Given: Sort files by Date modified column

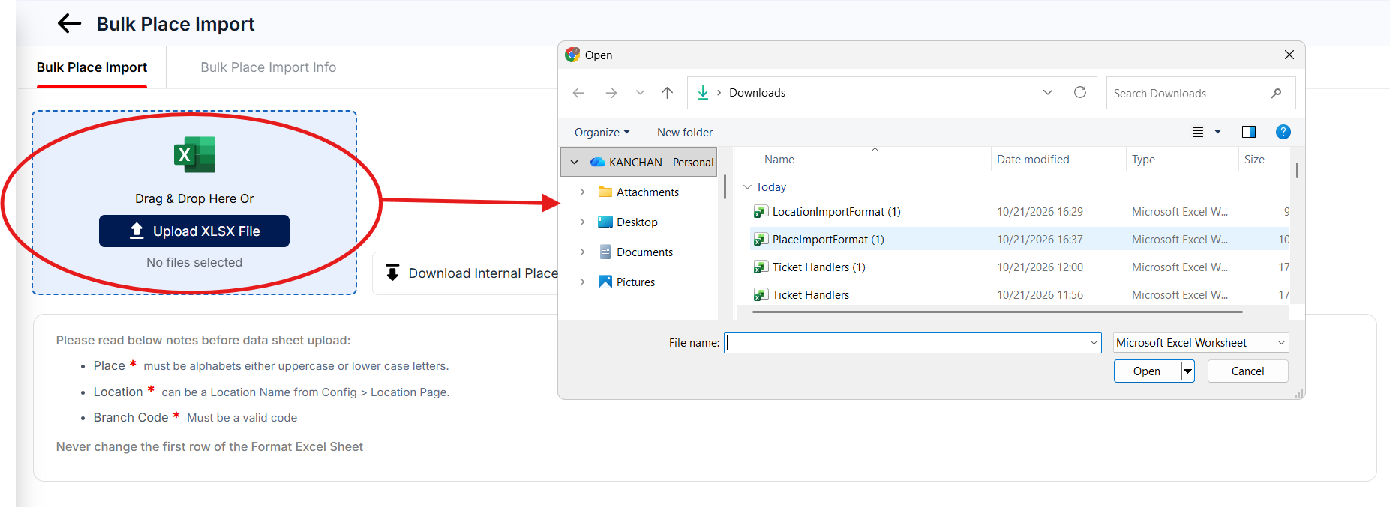Looking at the screenshot, I should pyautogui.click(x=1033, y=160).
